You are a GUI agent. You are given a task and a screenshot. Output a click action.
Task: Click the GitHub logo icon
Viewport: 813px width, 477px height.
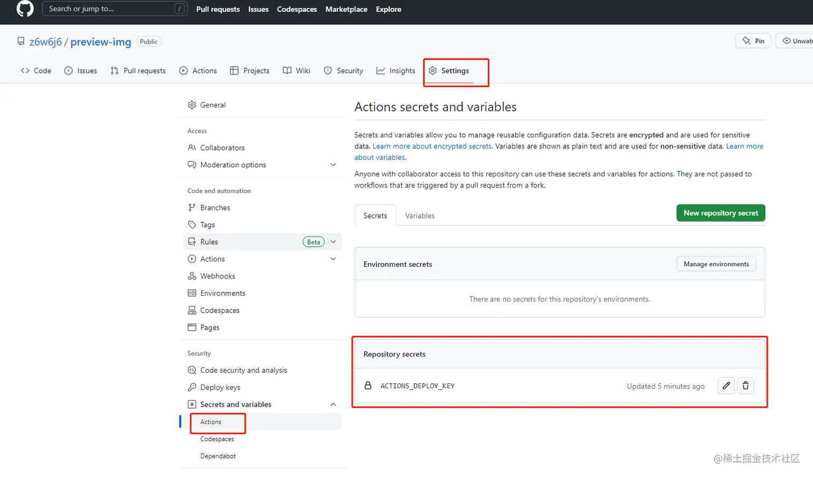[25, 9]
